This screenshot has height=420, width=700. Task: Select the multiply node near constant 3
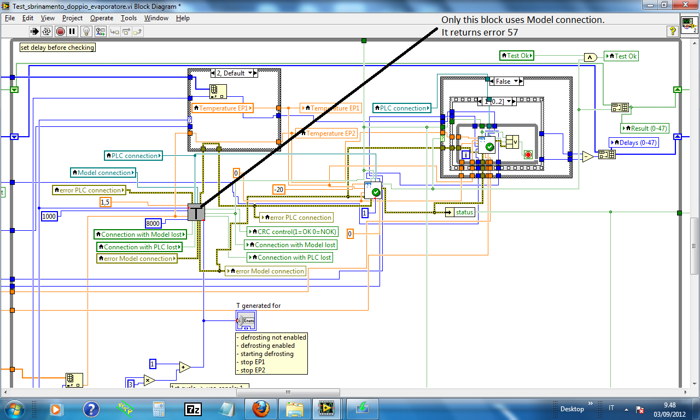tap(149, 380)
